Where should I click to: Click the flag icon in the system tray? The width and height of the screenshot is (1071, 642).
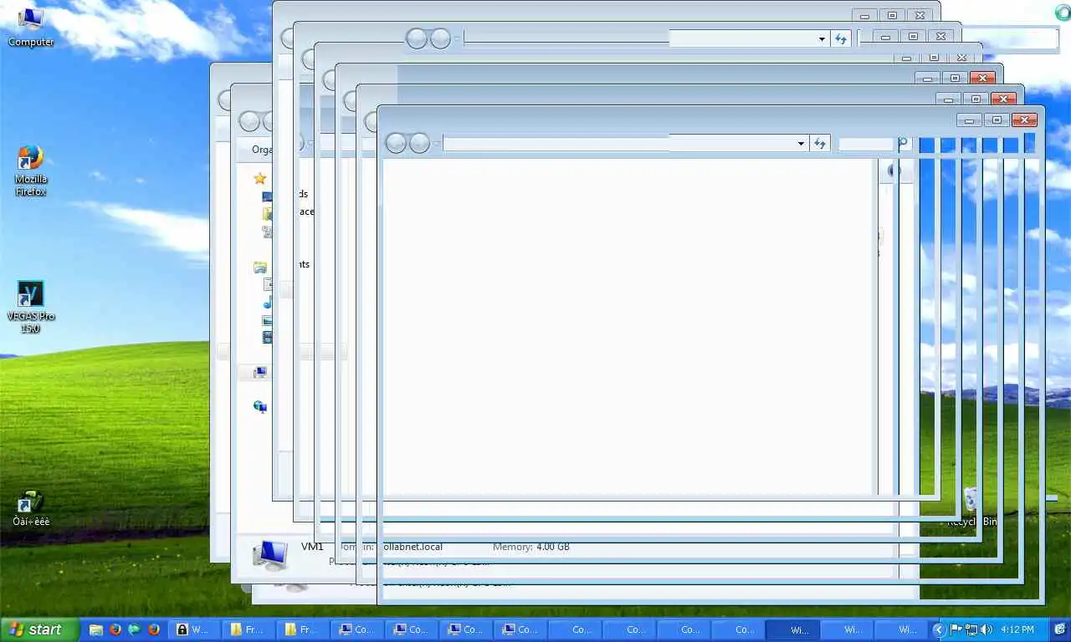pos(956,629)
